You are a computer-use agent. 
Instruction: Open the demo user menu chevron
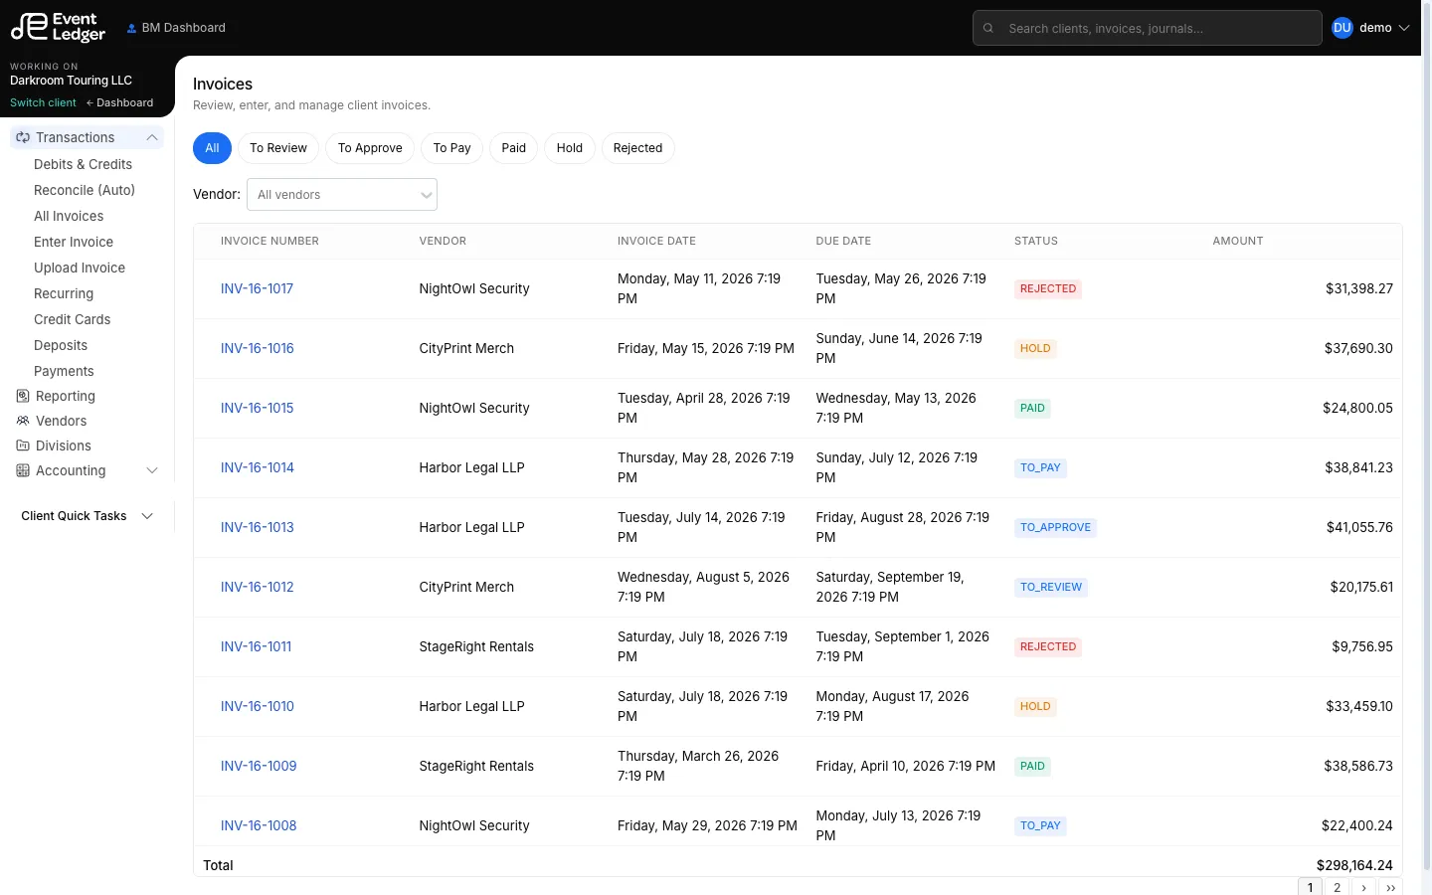tap(1404, 28)
